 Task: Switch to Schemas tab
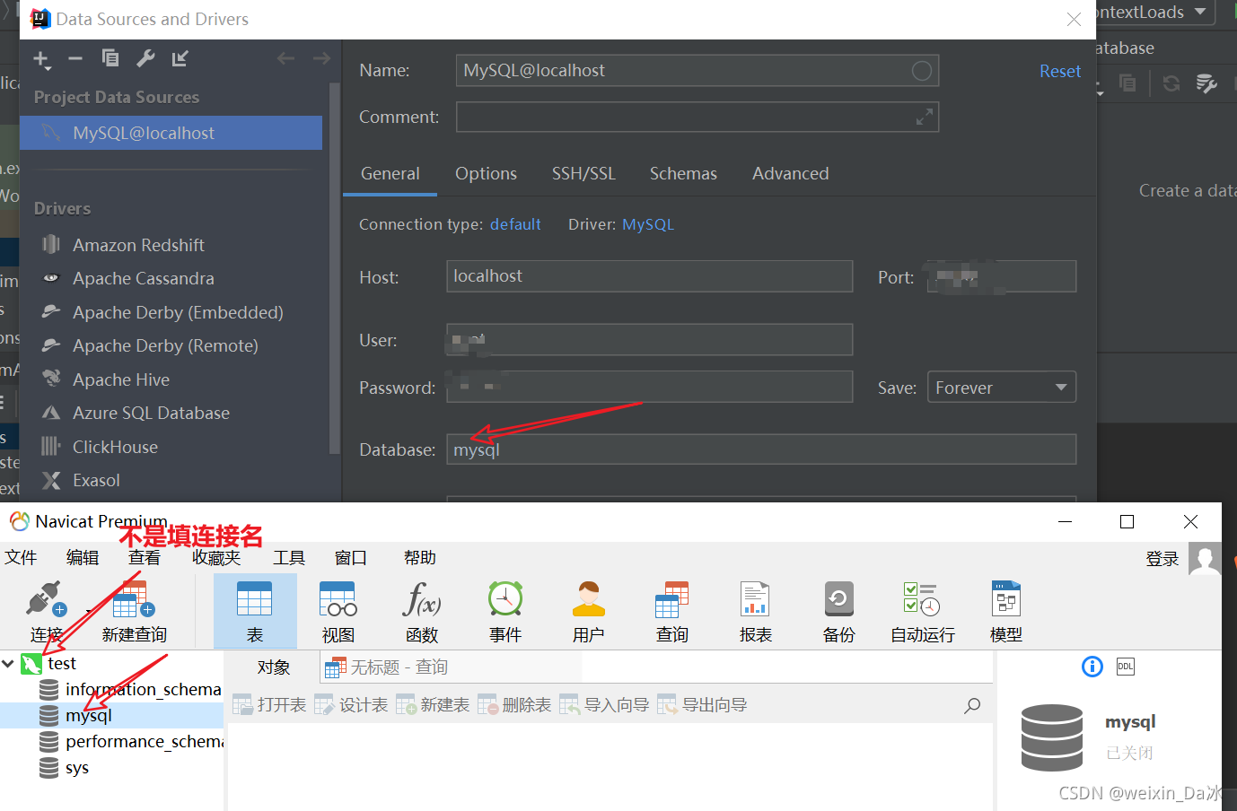[683, 174]
